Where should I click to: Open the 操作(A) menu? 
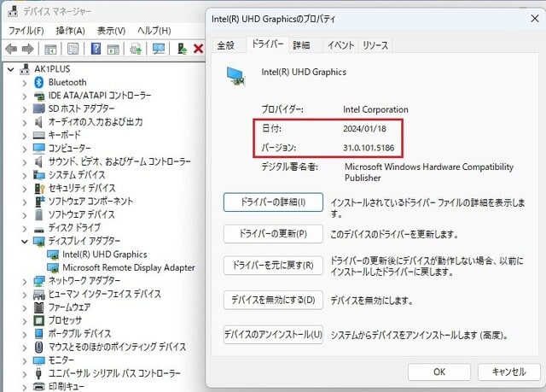coord(70,31)
